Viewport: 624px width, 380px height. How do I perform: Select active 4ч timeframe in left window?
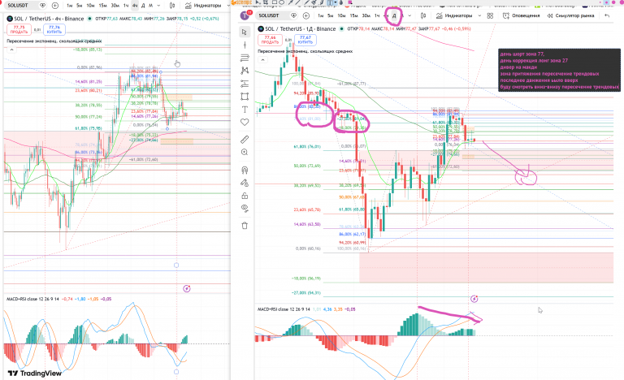coord(135,6)
